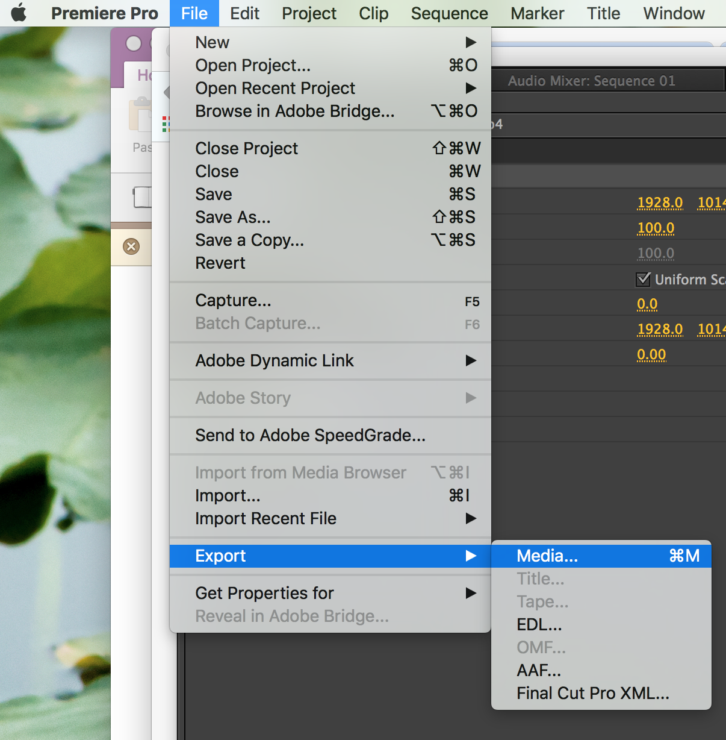Click the yellow 100.0 scale value
The image size is (726, 740).
(656, 228)
